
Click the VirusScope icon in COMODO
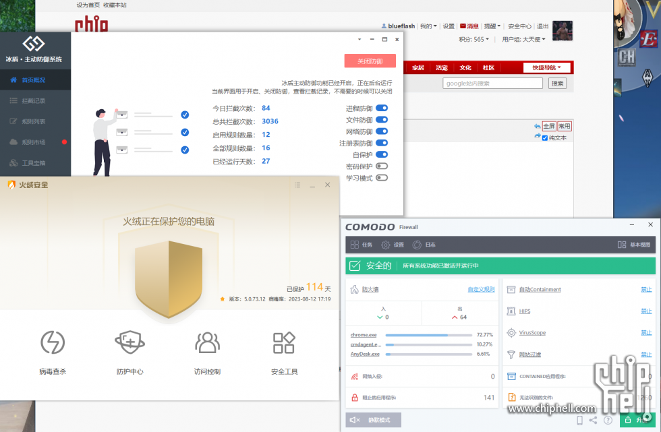click(x=511, y=333)
